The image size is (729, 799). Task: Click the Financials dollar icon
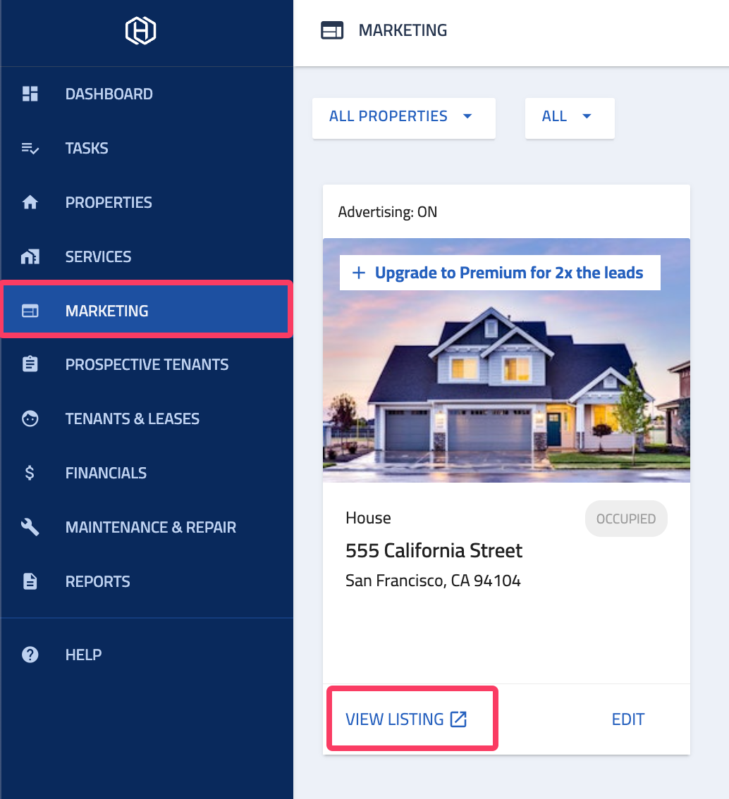(30, 473)
